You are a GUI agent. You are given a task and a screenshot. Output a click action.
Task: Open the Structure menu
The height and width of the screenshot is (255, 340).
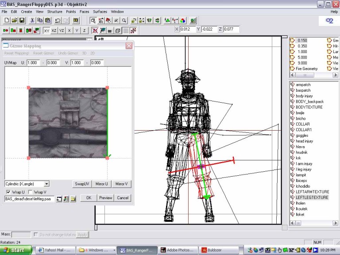pyautogui.click(x=54, y=11)
